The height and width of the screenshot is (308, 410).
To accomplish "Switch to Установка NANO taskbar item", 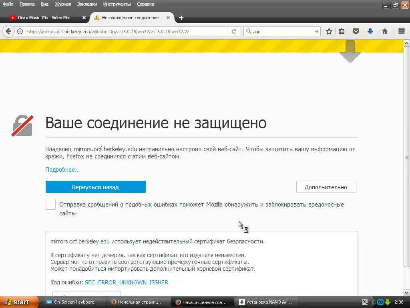I will 266,302.
